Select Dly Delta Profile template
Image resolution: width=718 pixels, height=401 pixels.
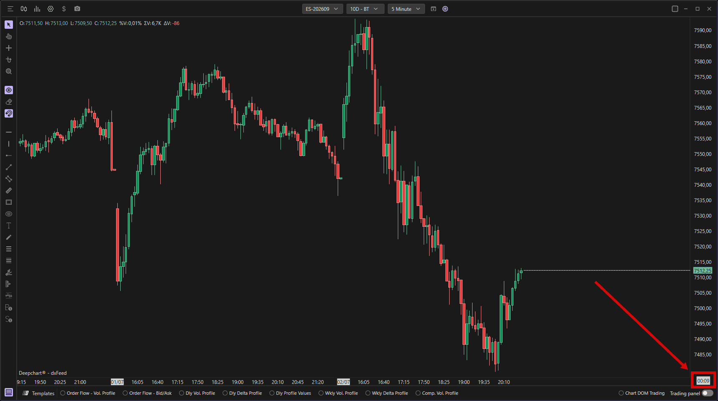[x=243, y=393]
